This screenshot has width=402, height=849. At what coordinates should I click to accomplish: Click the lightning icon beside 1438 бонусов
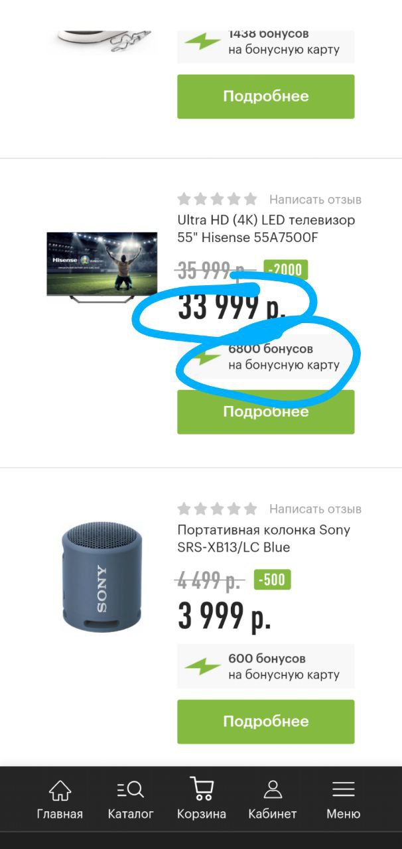tap(203, 41)
